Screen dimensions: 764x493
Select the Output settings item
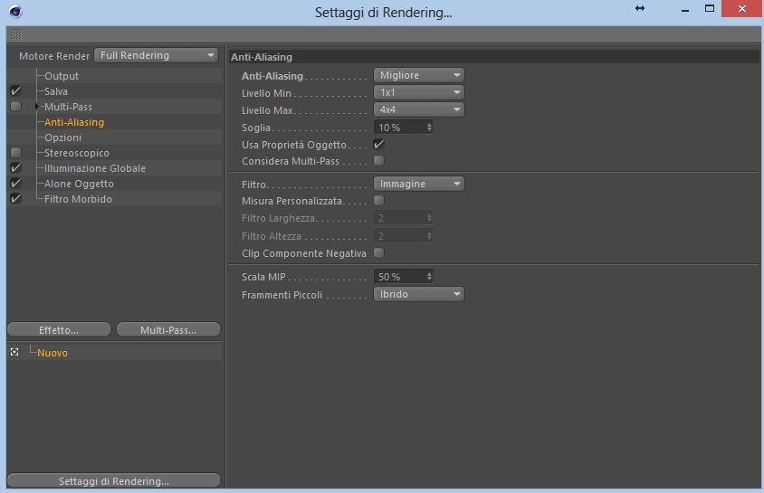point(62,76)
